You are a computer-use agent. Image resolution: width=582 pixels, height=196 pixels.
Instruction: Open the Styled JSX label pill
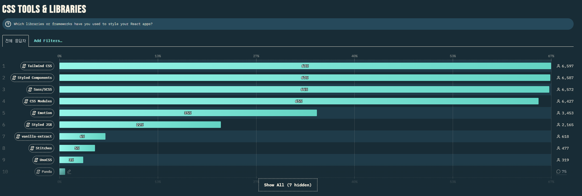point(39,125)
